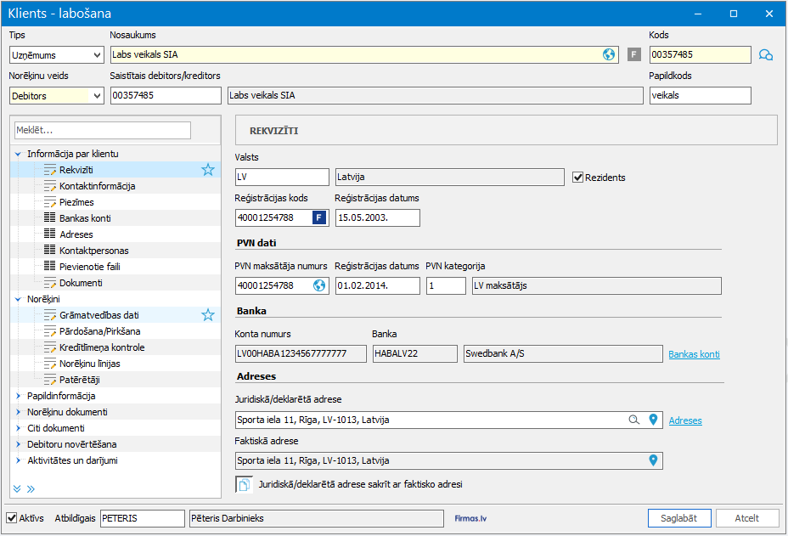The width and height of the screenshot is (788, 536).
Task: Click the Atcelt button
Action: 747,518
